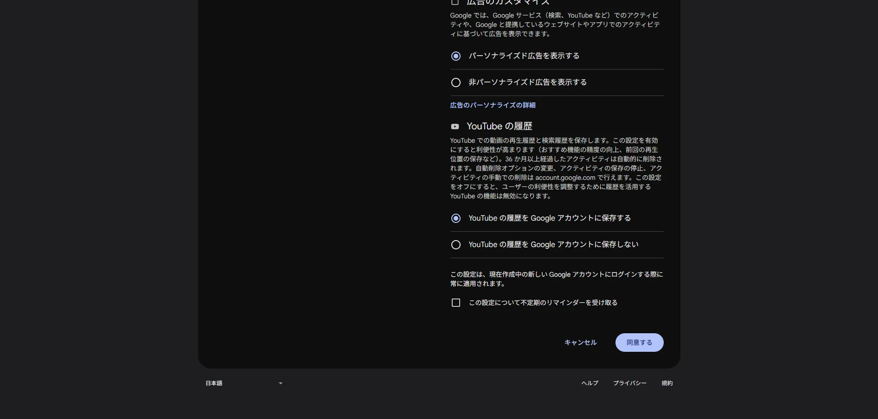Open the 日本語 language dropdown

[244, 383]
